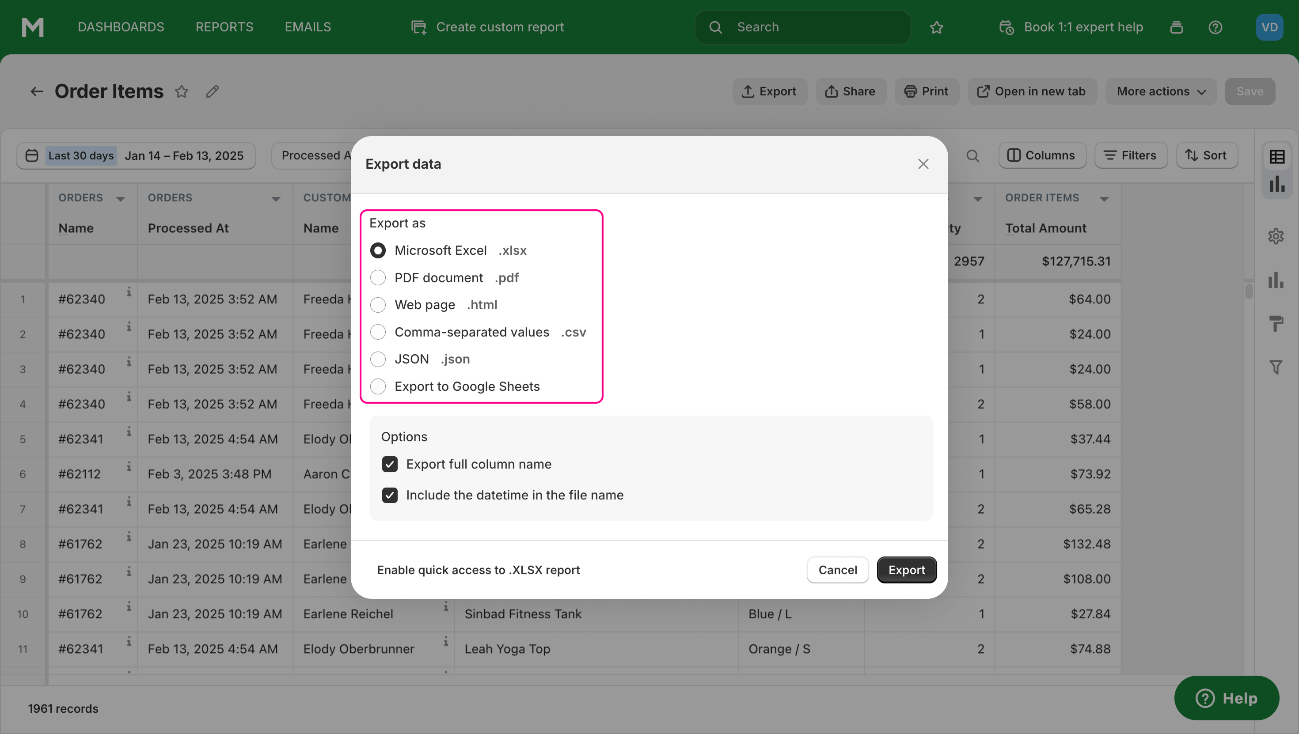This screenshot has height=734, width=1299.
Task: Click the funnel filter icon in right sidebar
Action: 1276,367
